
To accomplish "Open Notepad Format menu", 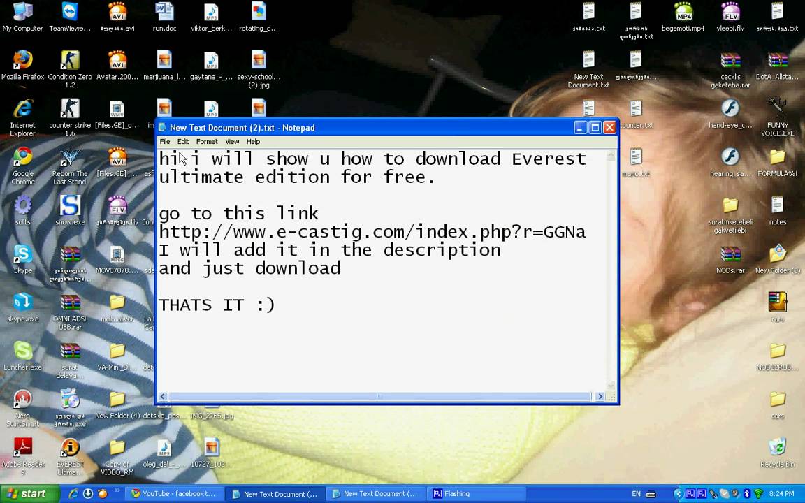I will (207, 142).
